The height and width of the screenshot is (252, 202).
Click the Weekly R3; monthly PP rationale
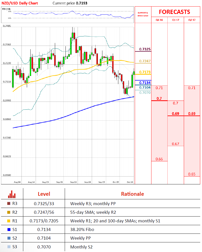[x=93, y=204]
